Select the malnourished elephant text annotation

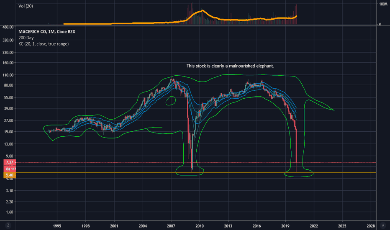(230, 66)
